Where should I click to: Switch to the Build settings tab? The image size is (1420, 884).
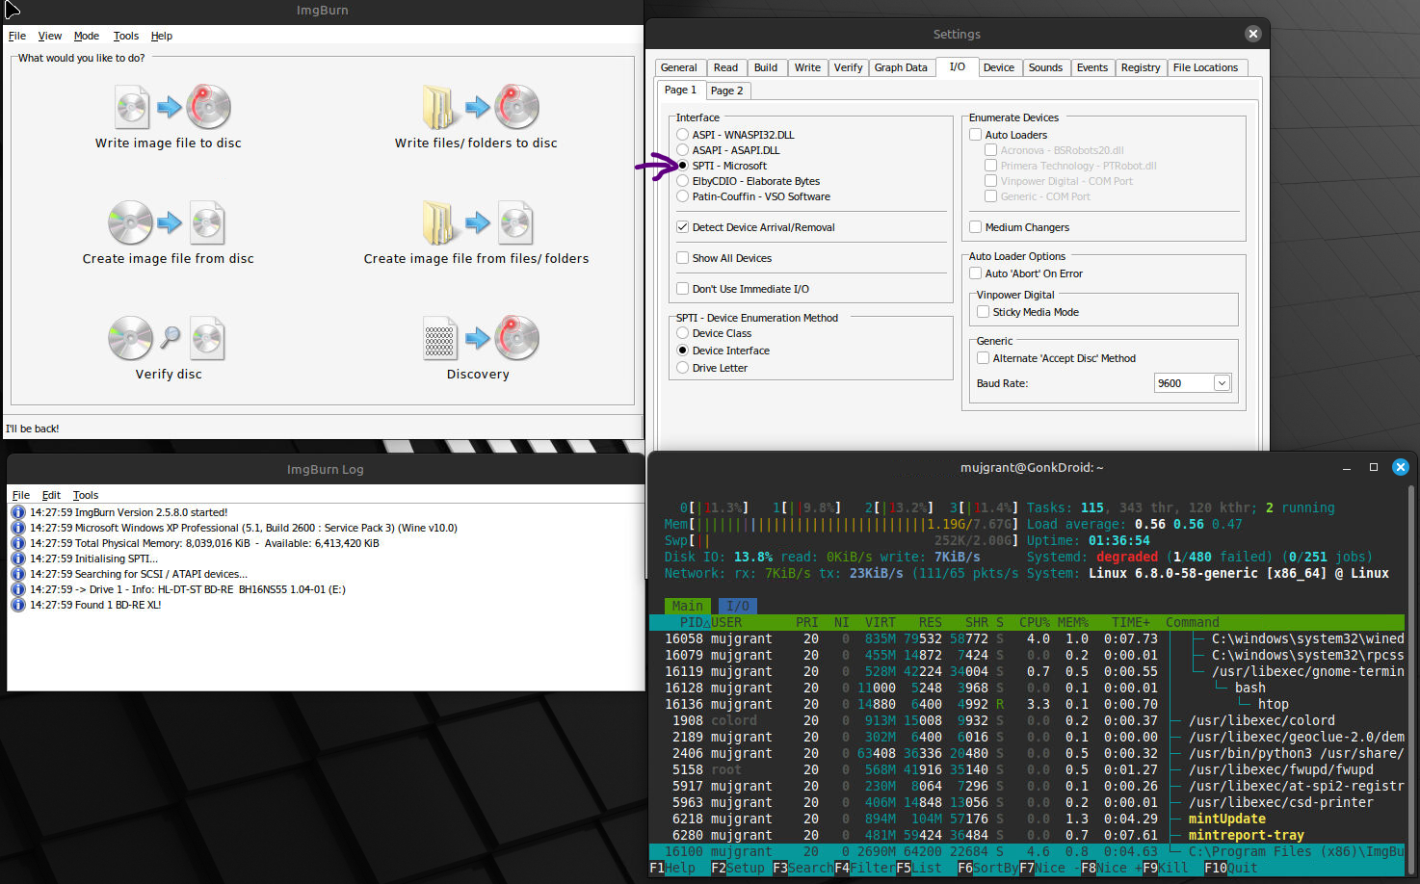point(766,67)
